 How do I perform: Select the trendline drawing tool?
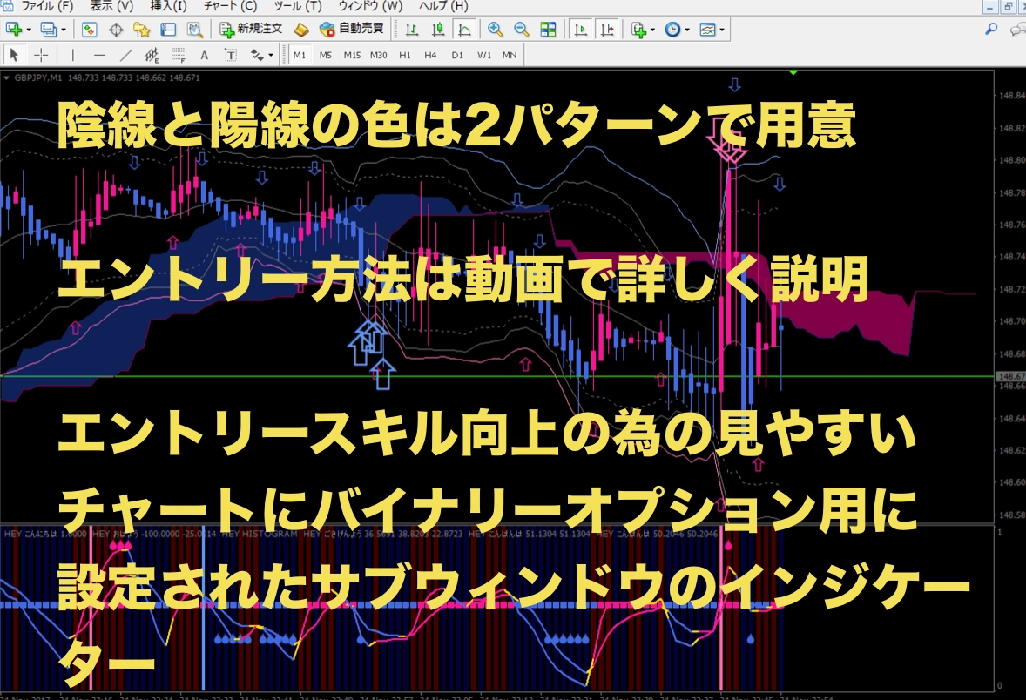point(125,55)
